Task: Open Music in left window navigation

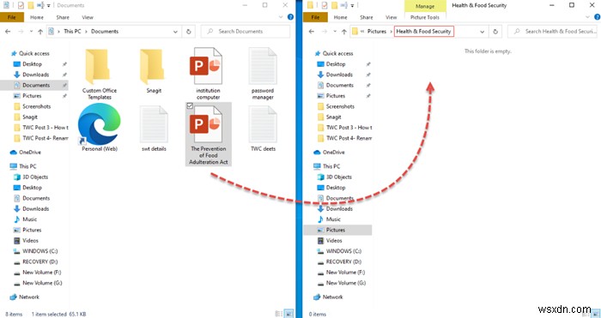Action: click(29, 219)
